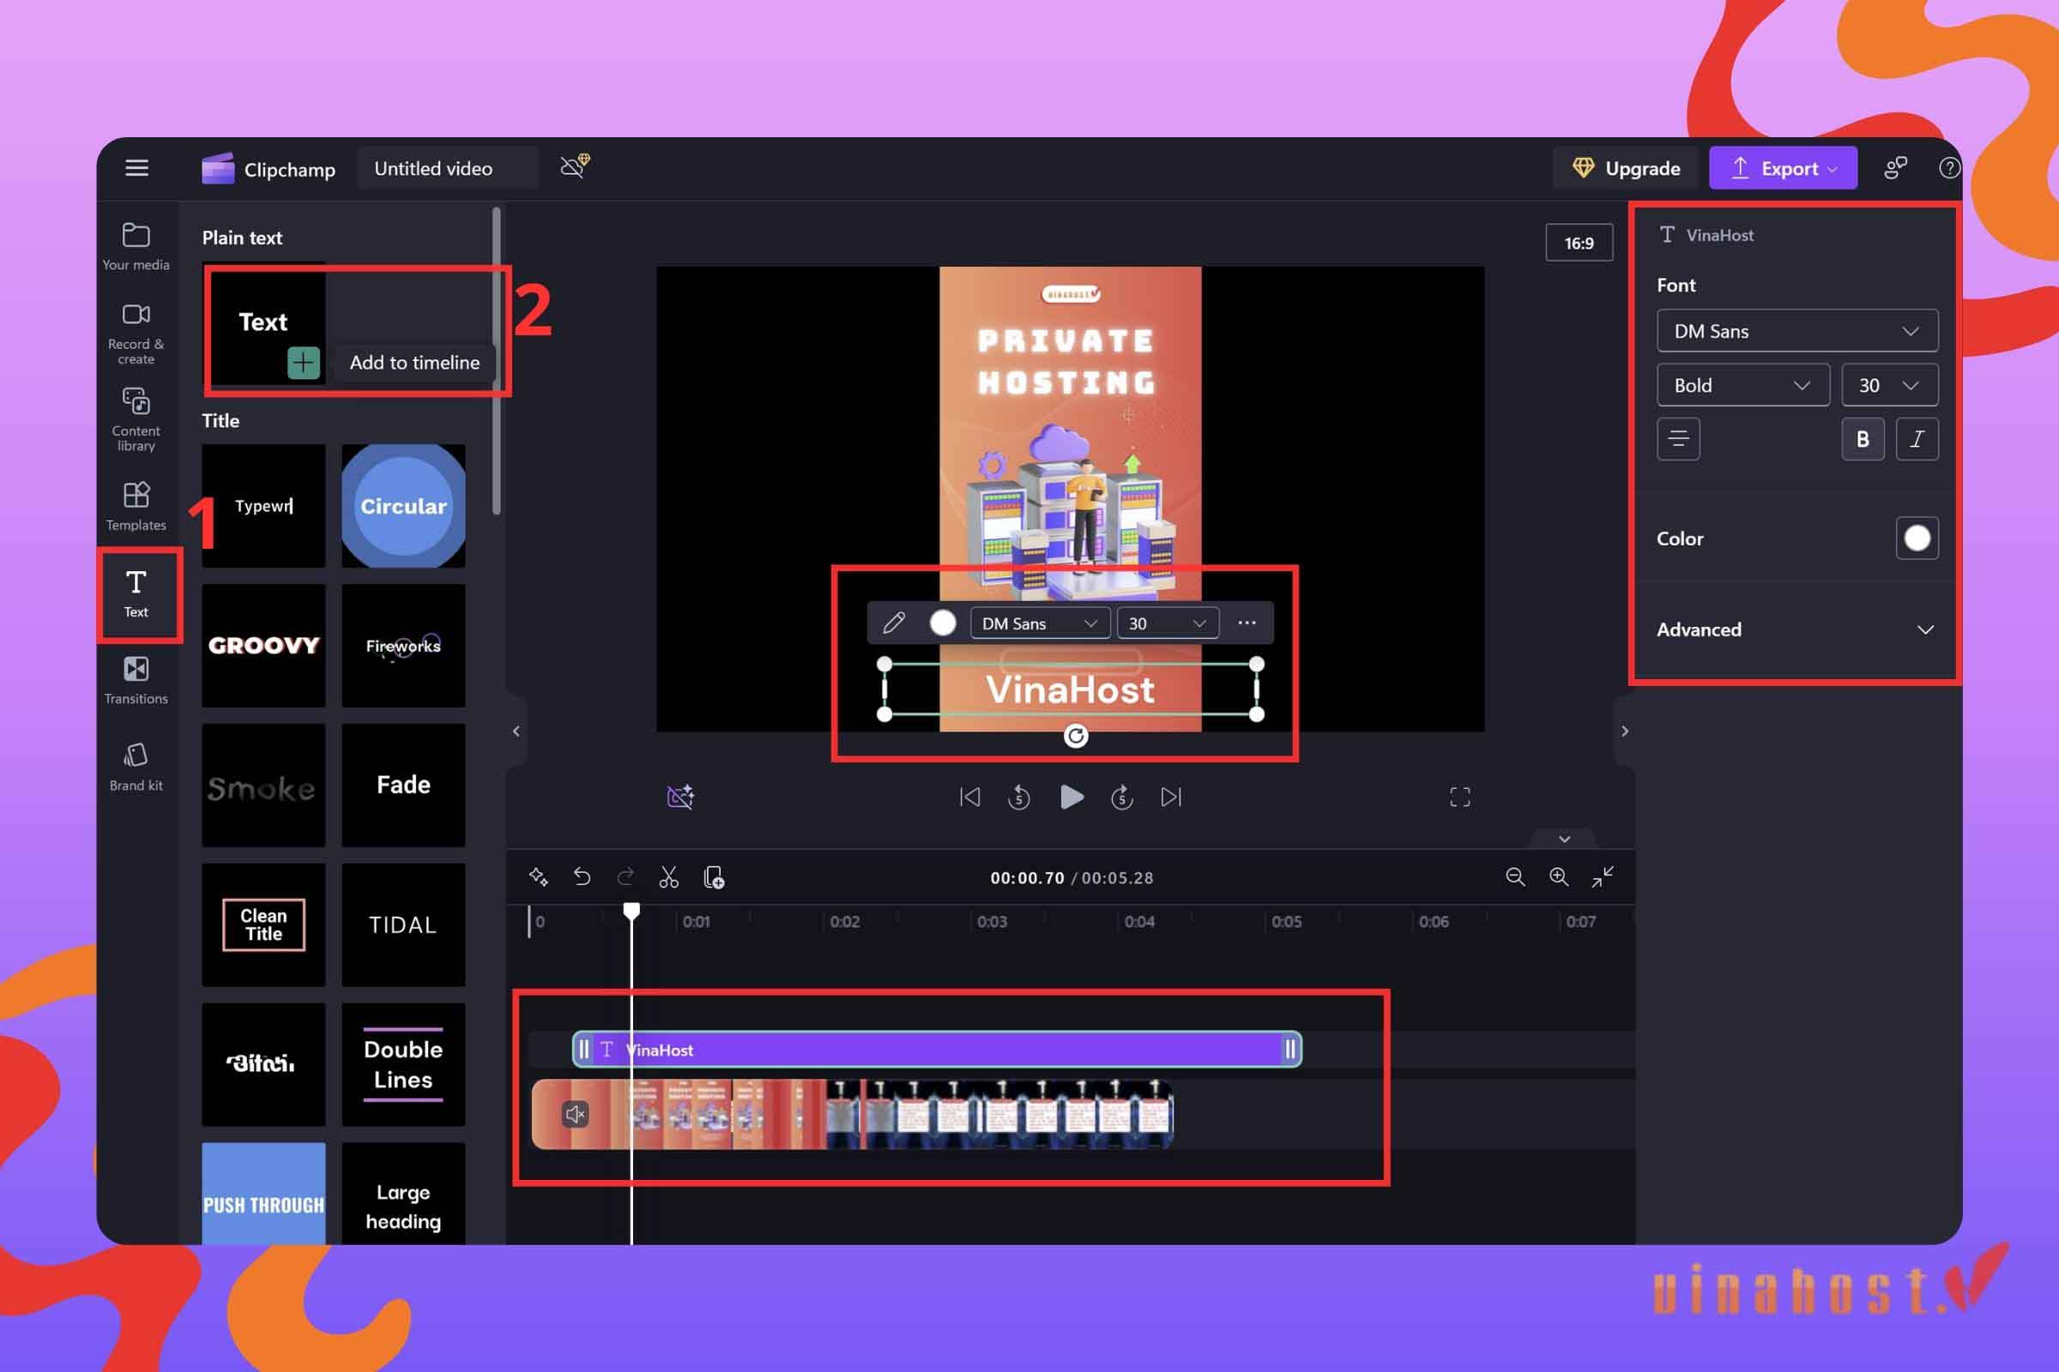Split clip with the scissors tool

669,876
